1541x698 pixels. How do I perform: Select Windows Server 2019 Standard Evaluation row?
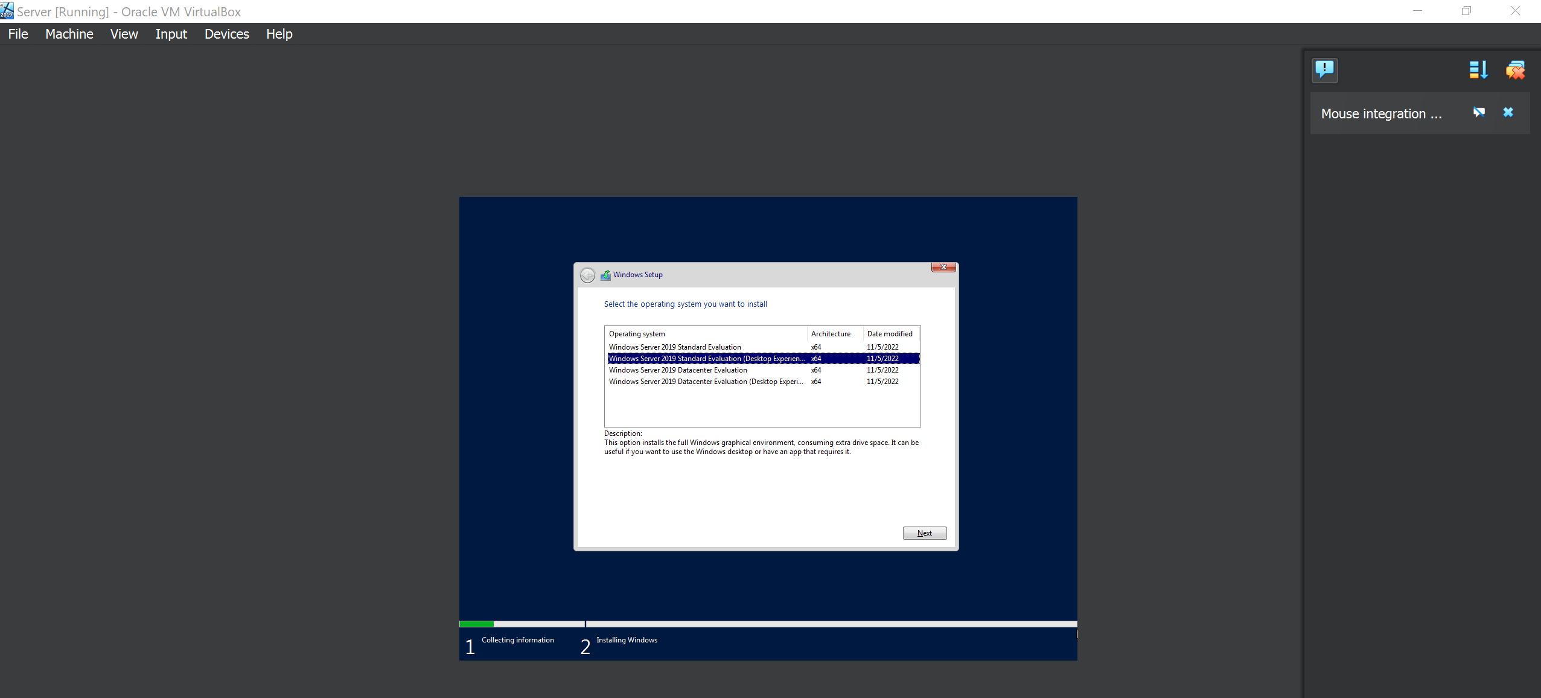763,347
